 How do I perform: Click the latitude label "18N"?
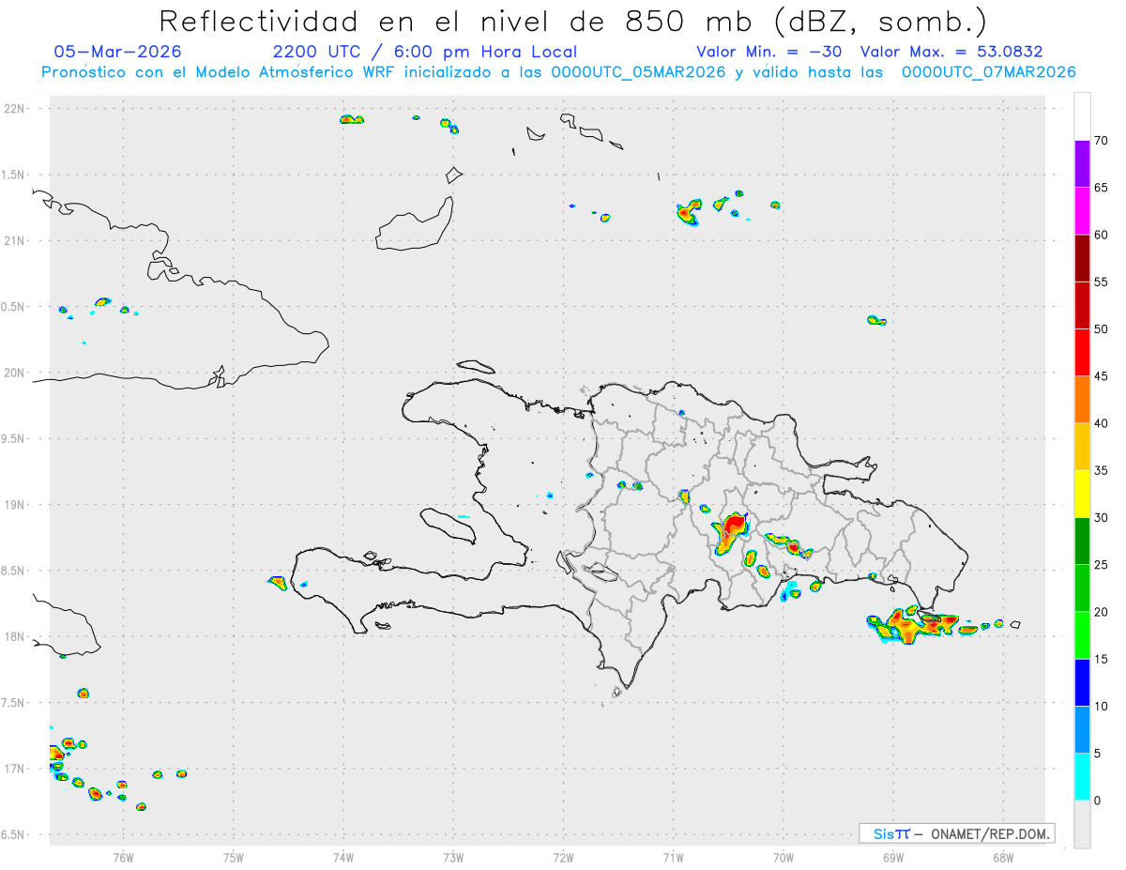click(16, 637)
